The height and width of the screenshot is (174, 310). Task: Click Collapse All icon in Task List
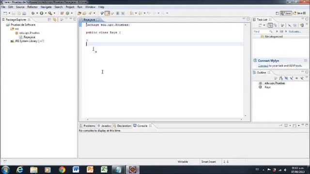point(295,25)
